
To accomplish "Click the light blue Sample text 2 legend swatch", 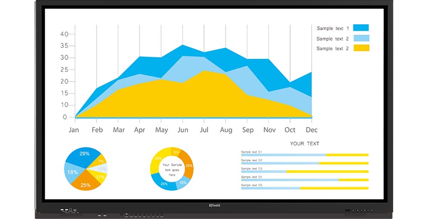I will [x=361, y=38].
